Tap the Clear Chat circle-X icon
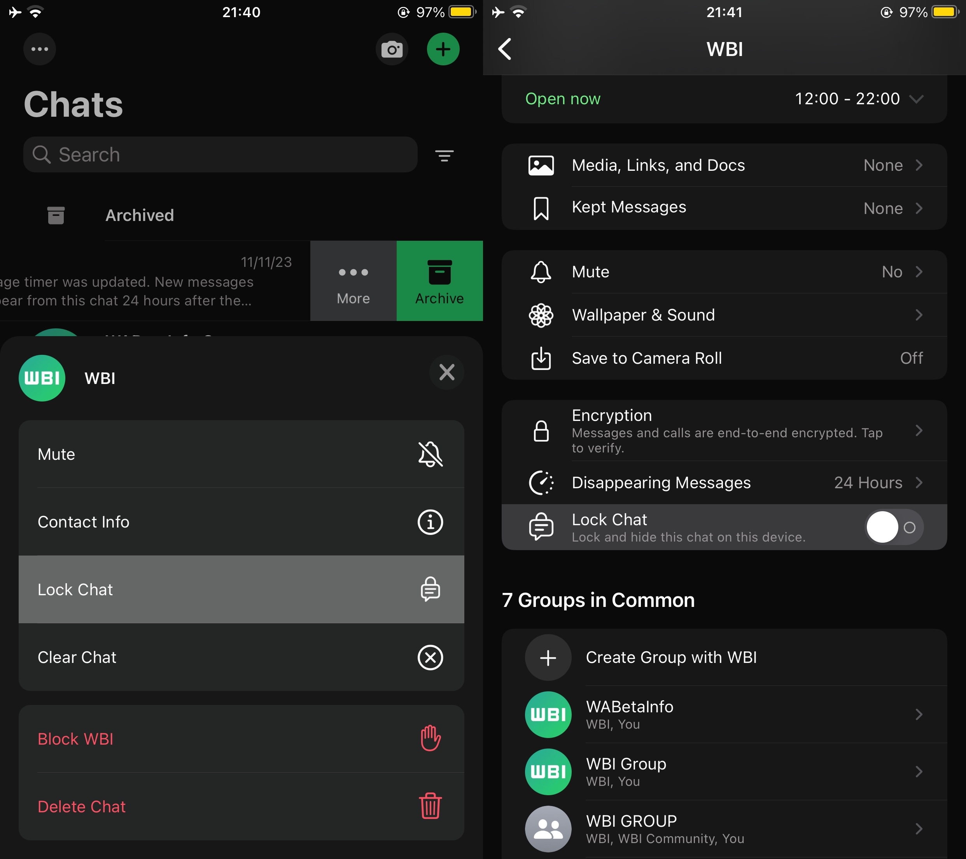The width and height of the screenshot is (966, 859). [x=430, y=657]
